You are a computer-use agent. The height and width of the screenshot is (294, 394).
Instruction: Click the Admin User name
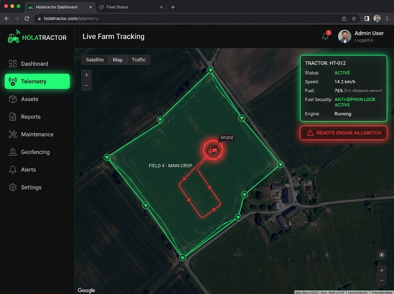(369, 33)
